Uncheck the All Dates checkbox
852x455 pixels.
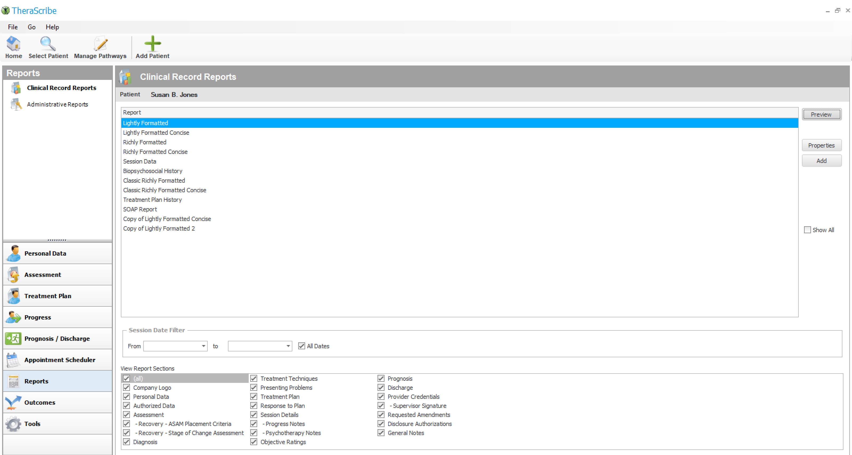click(x=301, y=346)
